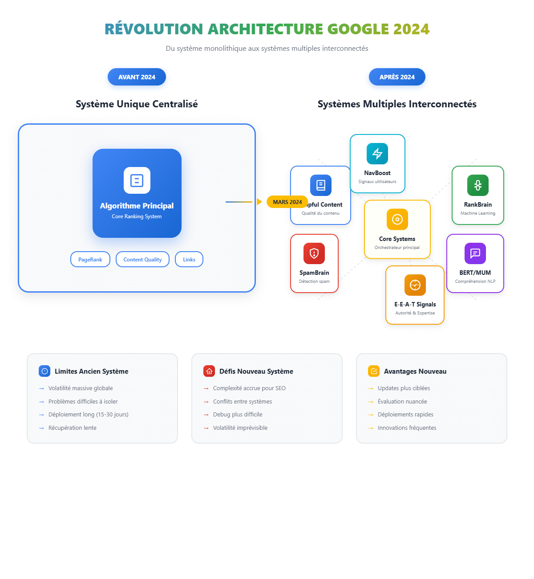Click Complexité accrue pour SEO item

coord(250,388)
